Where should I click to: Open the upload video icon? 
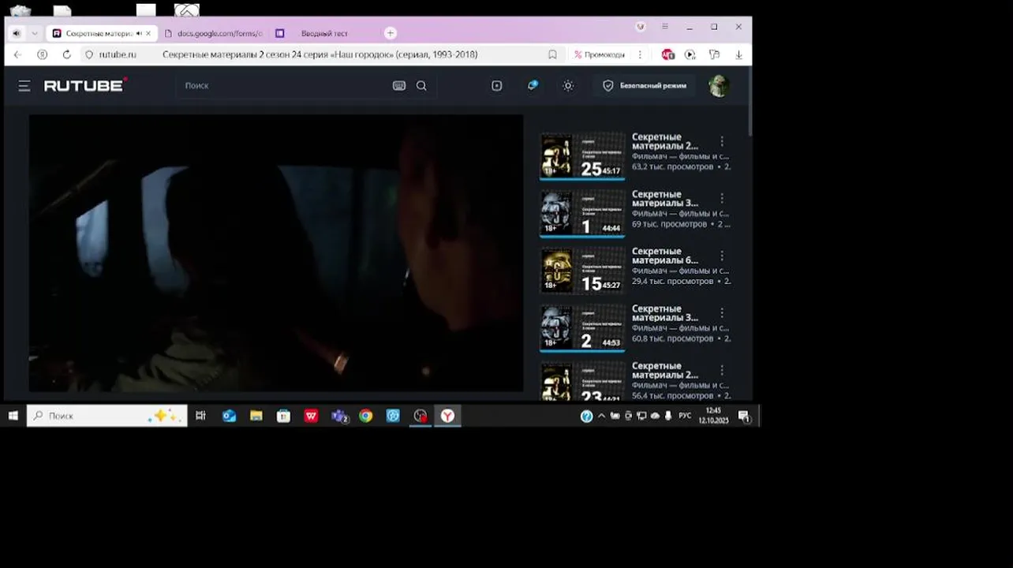[496, 85]
